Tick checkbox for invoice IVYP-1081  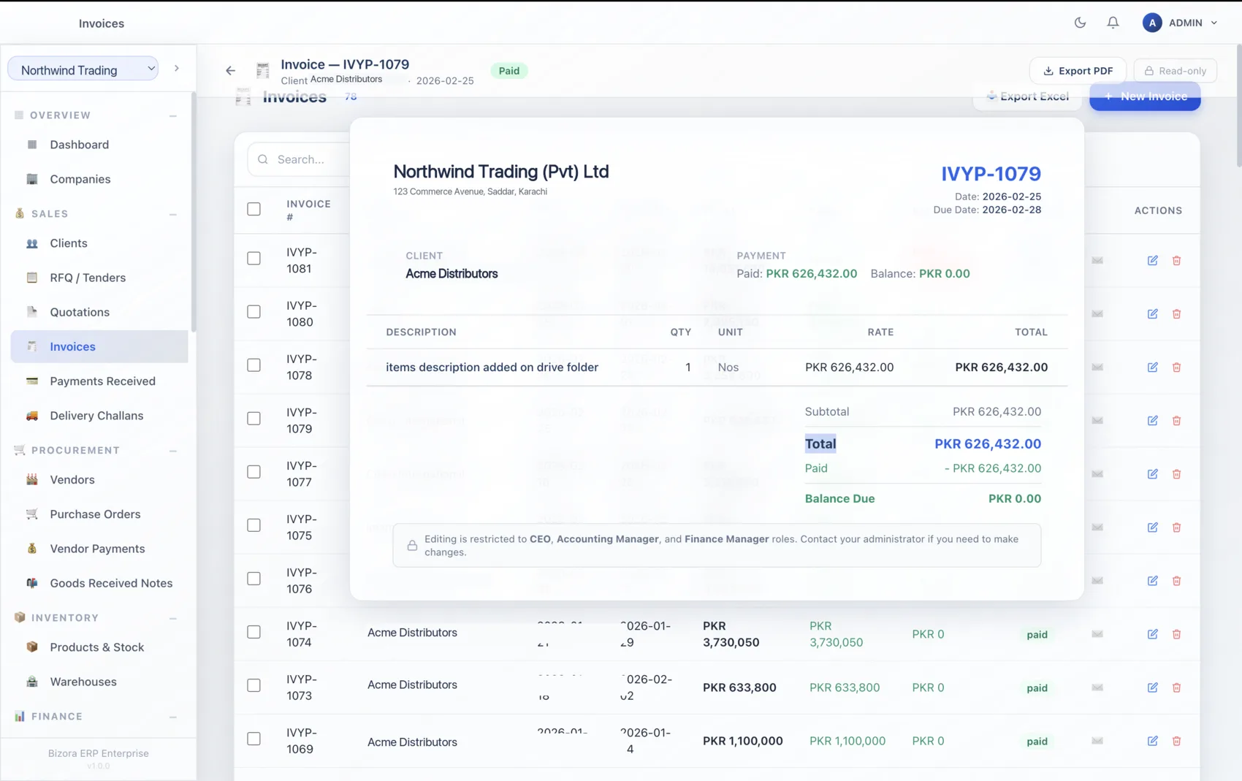click(x=254, y=258)
